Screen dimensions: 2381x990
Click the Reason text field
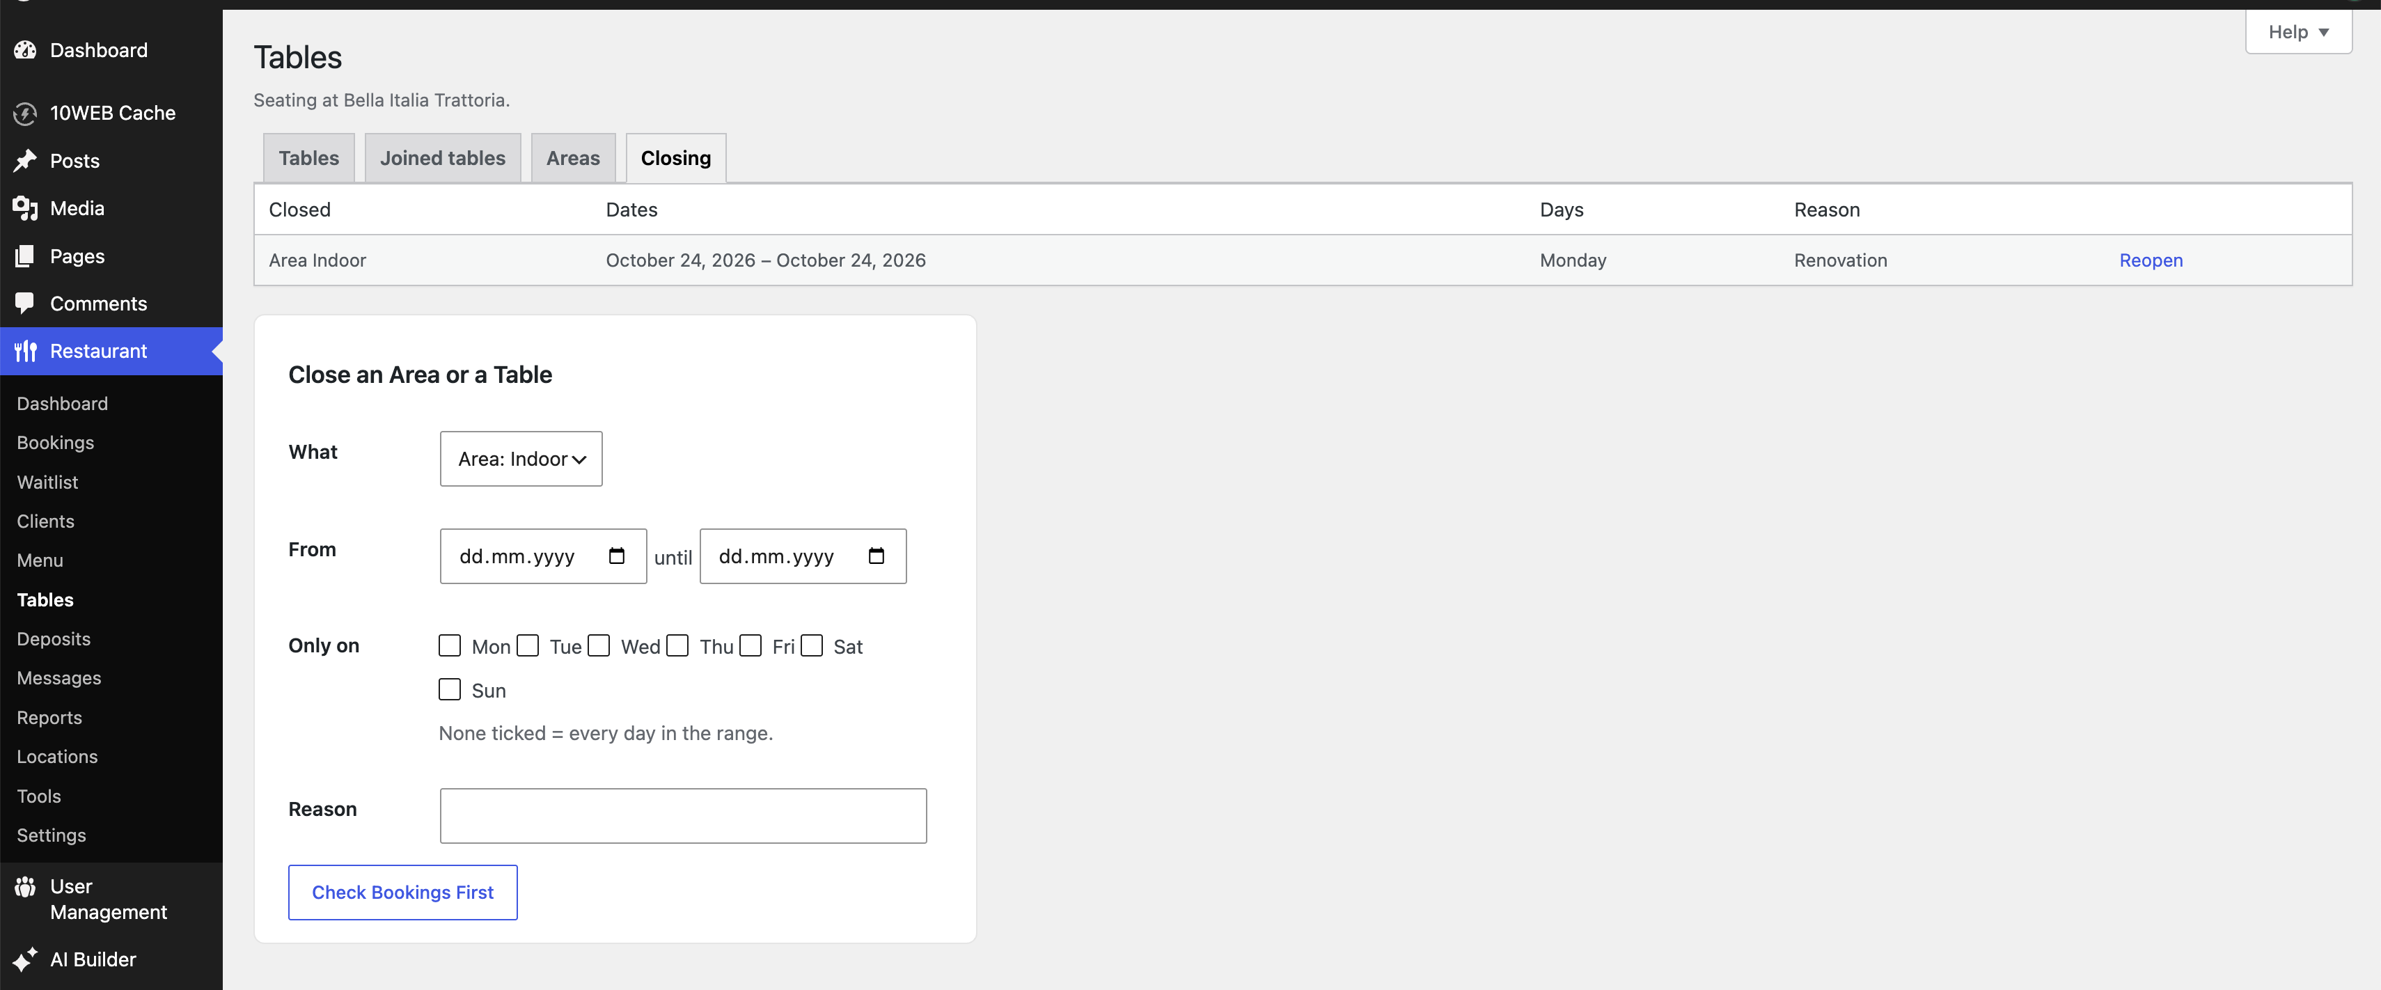683,815
